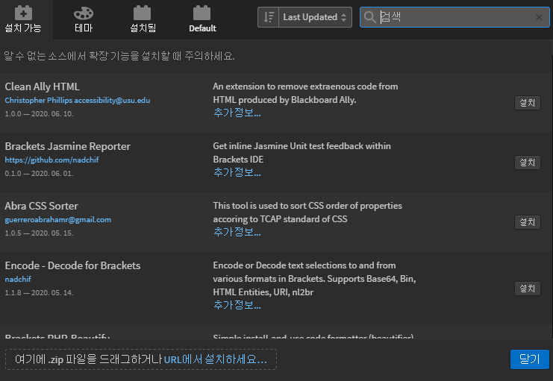Click the Base64, Bin description text
Viewport: 553px width, 381px height.
coord(315,278)
